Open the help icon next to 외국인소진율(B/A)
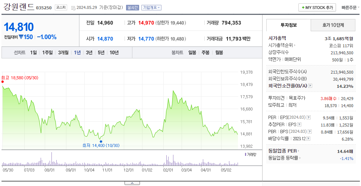This screenshot has width=361, height=186. (310, 86)
